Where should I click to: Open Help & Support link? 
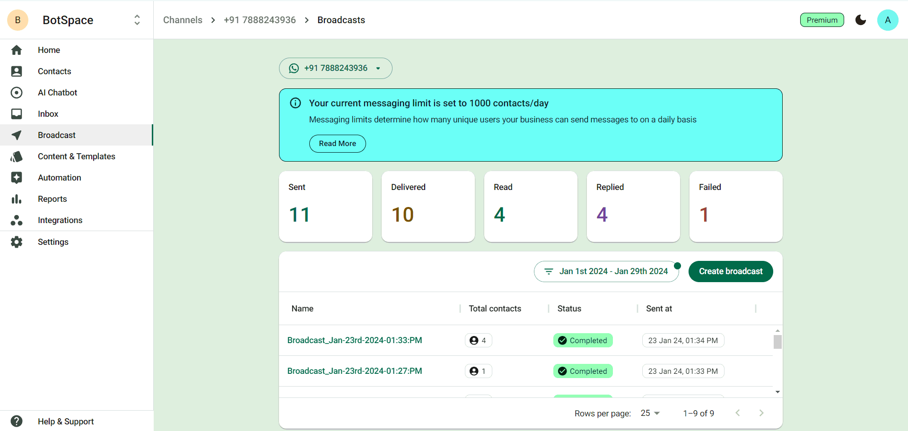click(76, 421)
